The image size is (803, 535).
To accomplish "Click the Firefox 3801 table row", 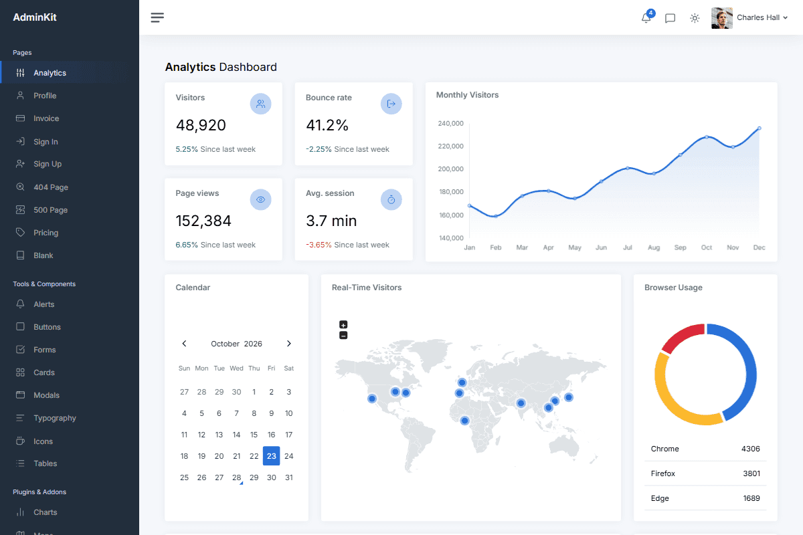I will point(705,473).
